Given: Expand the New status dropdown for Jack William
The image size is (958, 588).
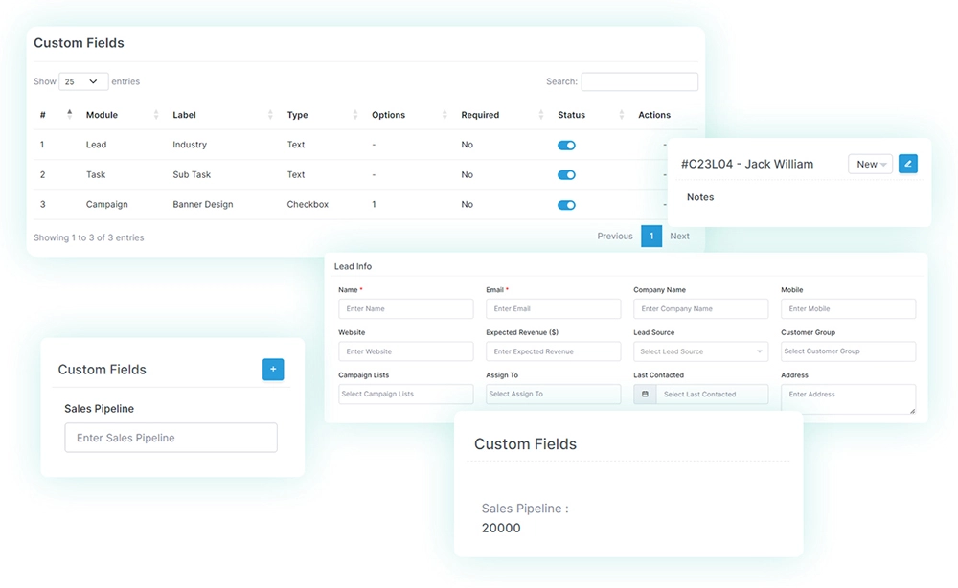Looking at the screenshot, I should (870, 164).
